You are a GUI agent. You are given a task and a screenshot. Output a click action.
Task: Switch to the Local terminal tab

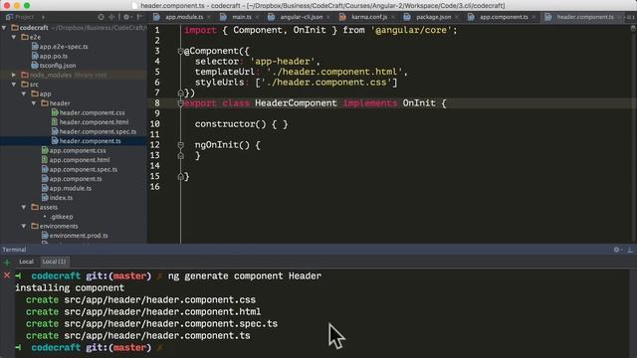click(x=26, y=262)
